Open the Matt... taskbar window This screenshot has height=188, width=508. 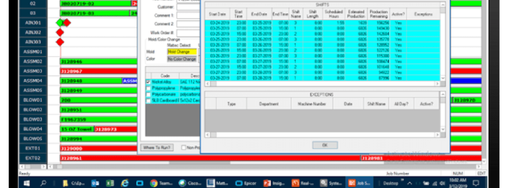(x=218, y=183)
